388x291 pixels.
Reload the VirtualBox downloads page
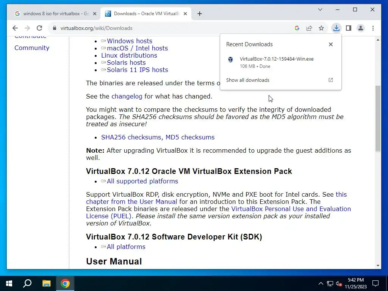[x=39, y=28]
